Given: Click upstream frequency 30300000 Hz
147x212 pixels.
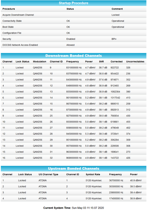Looking at the screenshot, I should (116, 187).
